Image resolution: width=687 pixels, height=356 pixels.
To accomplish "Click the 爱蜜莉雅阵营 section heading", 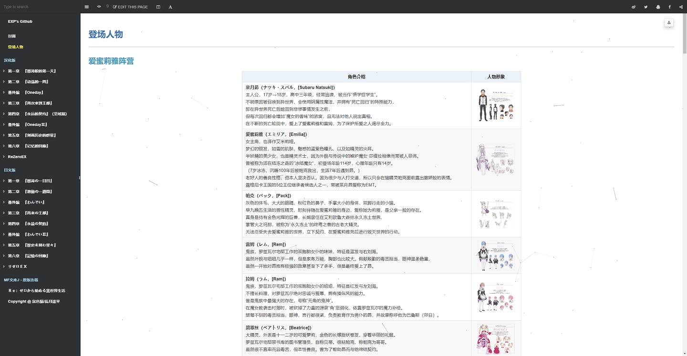I will 111,61.
